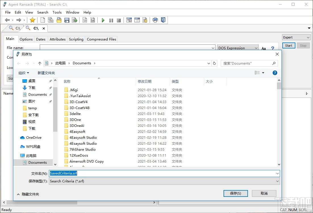Viewport: 313px width, 213px height.
Task: Close the active C:\ search tab
Action: point(44,29)
